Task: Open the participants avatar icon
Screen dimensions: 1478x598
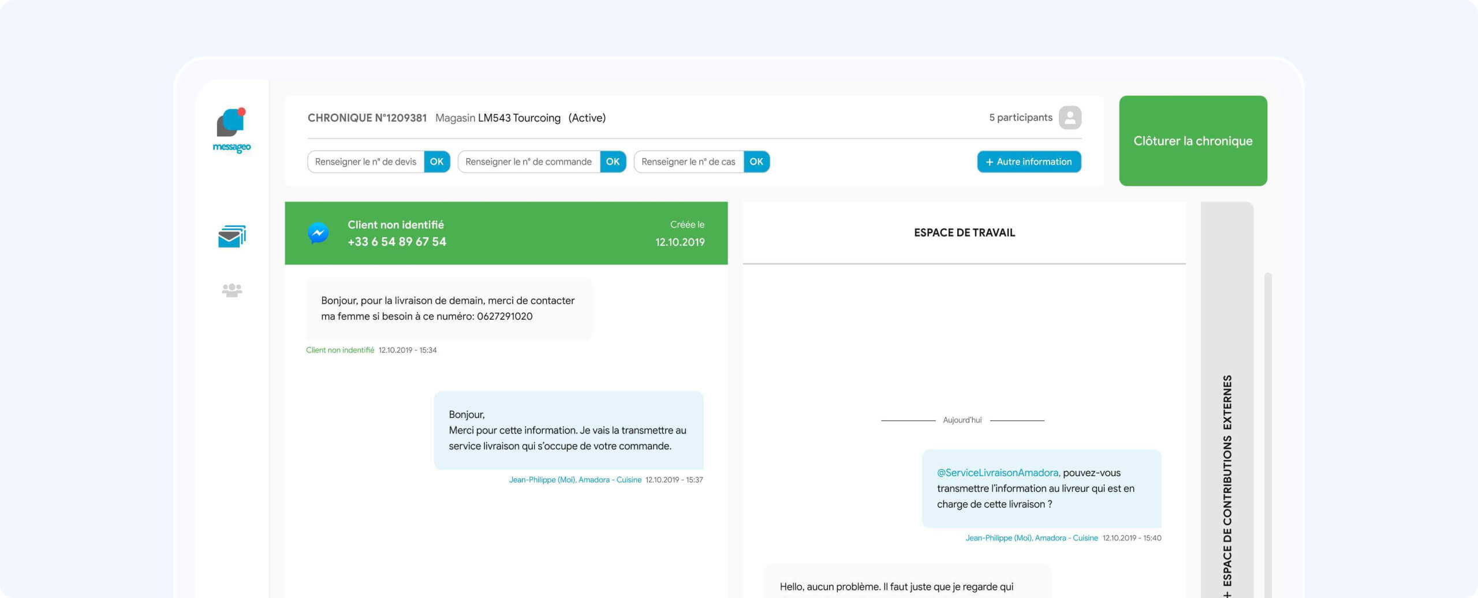Action: point(1070,118)
